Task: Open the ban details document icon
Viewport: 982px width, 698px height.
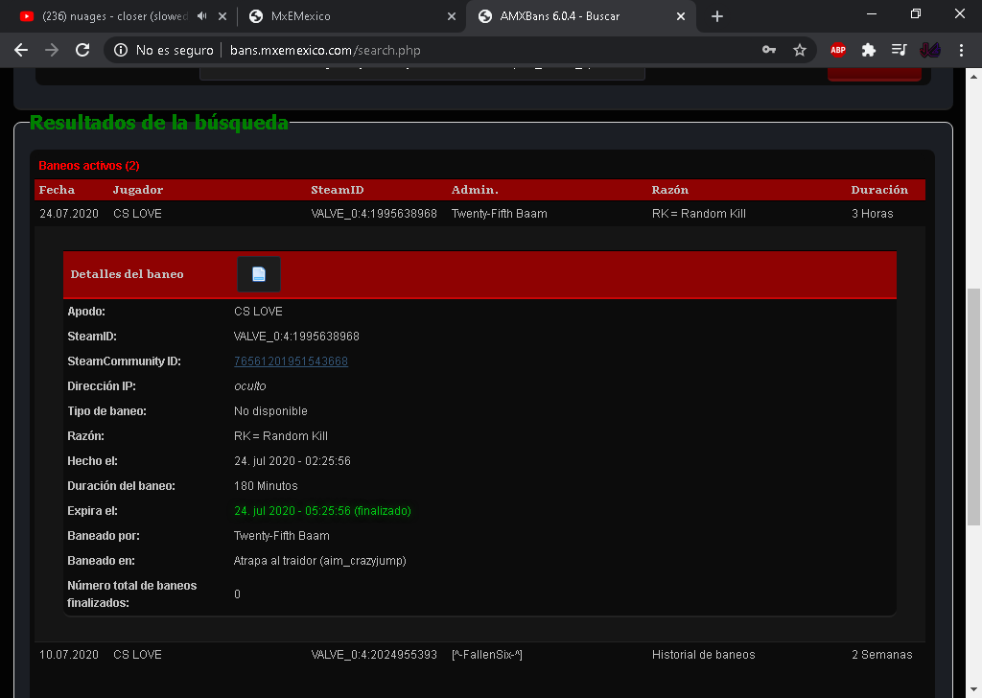Action: pyautogui.click(x=259, y=274)
